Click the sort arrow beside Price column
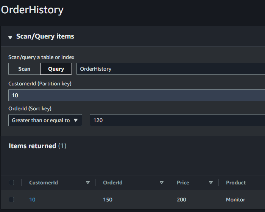 point(211,183)
